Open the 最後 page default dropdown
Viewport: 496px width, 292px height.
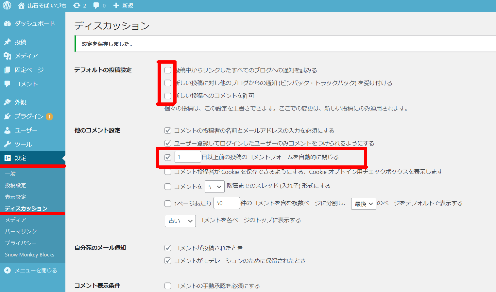pyautogui.click(x=364, y=204)
